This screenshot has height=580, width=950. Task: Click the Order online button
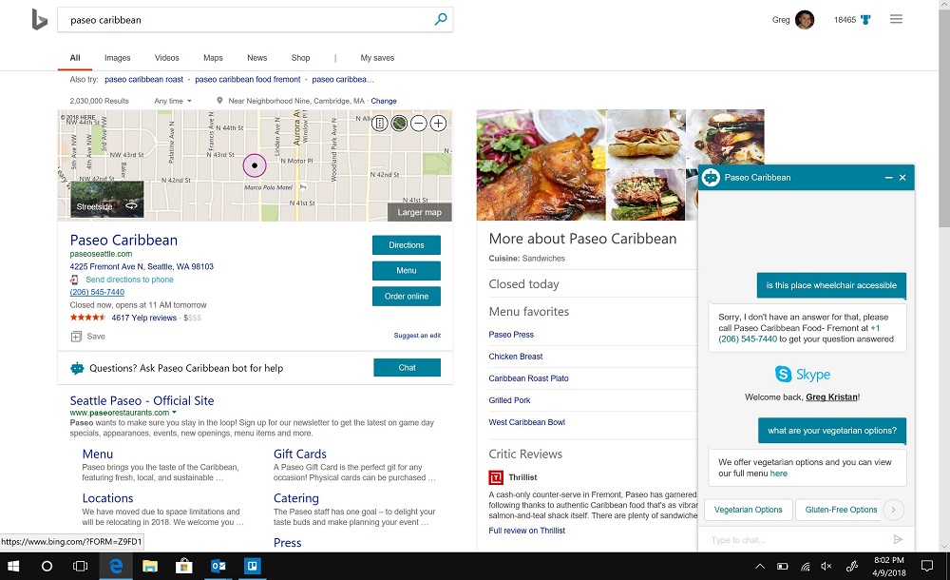[x=406, y=296]
